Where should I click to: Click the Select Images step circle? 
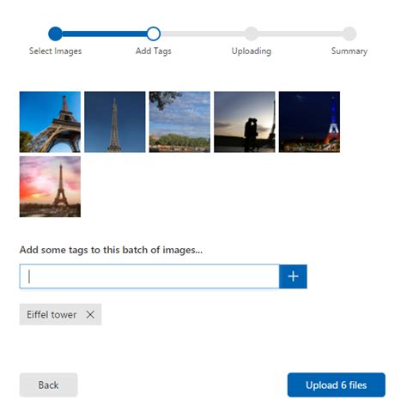[x=55, y=33]
